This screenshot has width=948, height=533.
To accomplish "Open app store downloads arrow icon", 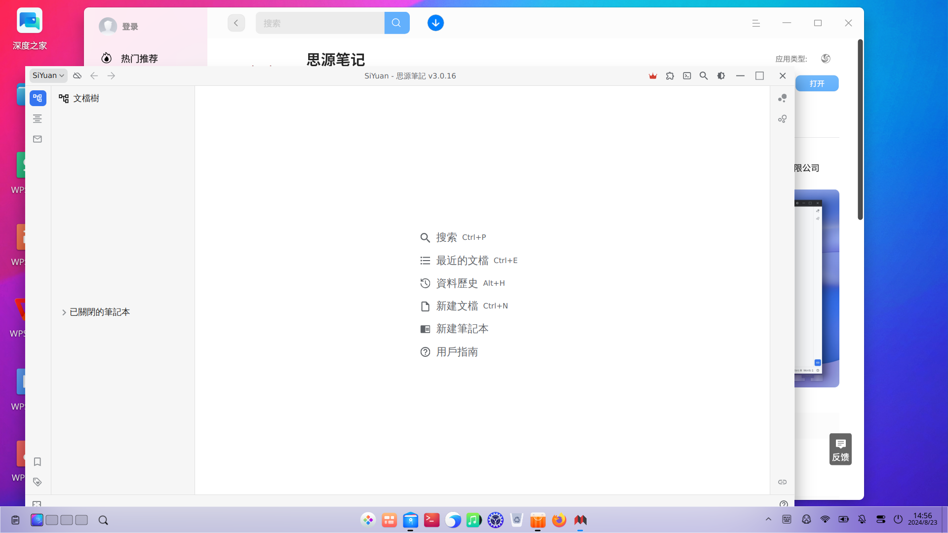I will pyautogui.click(x=435, y=23).
